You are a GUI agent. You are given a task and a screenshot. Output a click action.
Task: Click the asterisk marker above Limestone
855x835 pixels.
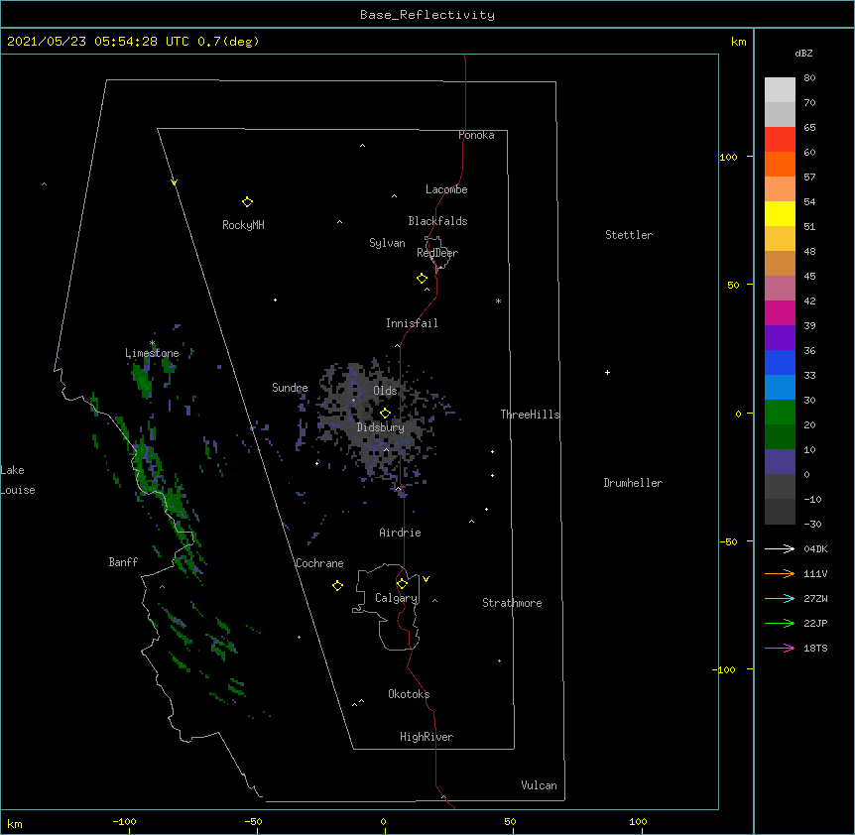point(152,343)
